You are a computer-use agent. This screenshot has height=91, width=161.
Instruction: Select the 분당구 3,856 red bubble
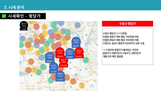[x=64, y=61]
